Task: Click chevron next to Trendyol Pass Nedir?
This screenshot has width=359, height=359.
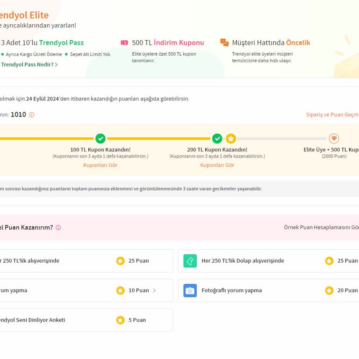Action: coord(56,65)
